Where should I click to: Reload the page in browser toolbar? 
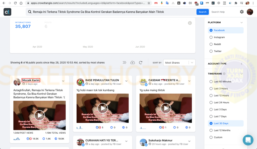pyautogui.click(x=15, y=3)
